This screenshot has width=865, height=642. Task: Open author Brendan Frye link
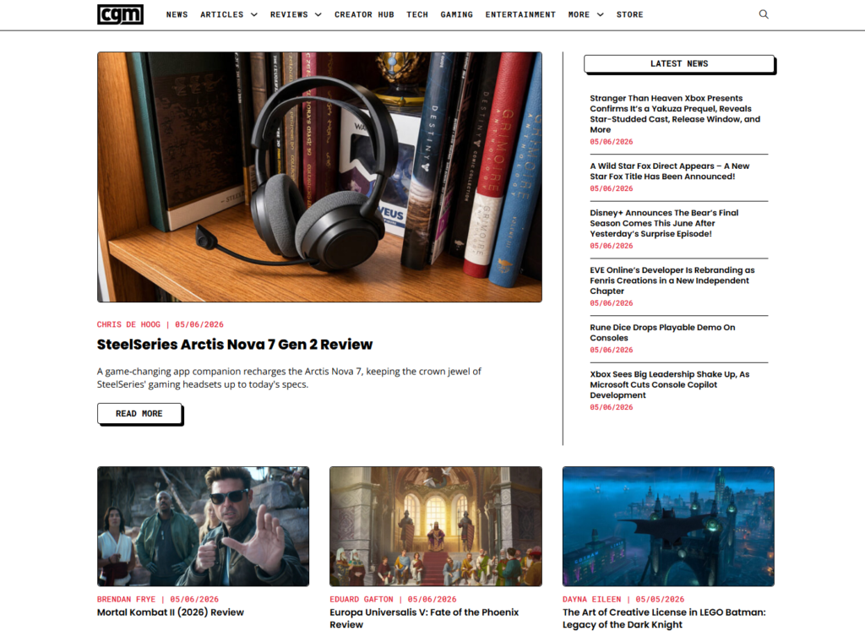coord(127,600)
